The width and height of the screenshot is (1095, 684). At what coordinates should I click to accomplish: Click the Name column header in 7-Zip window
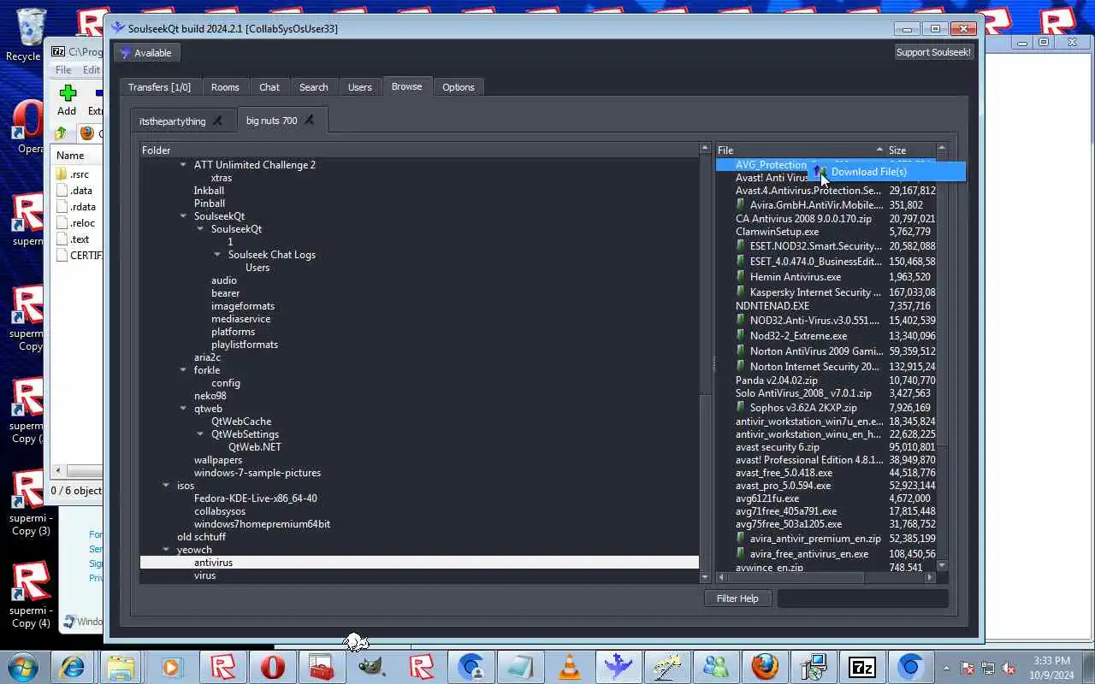point(75,156)
